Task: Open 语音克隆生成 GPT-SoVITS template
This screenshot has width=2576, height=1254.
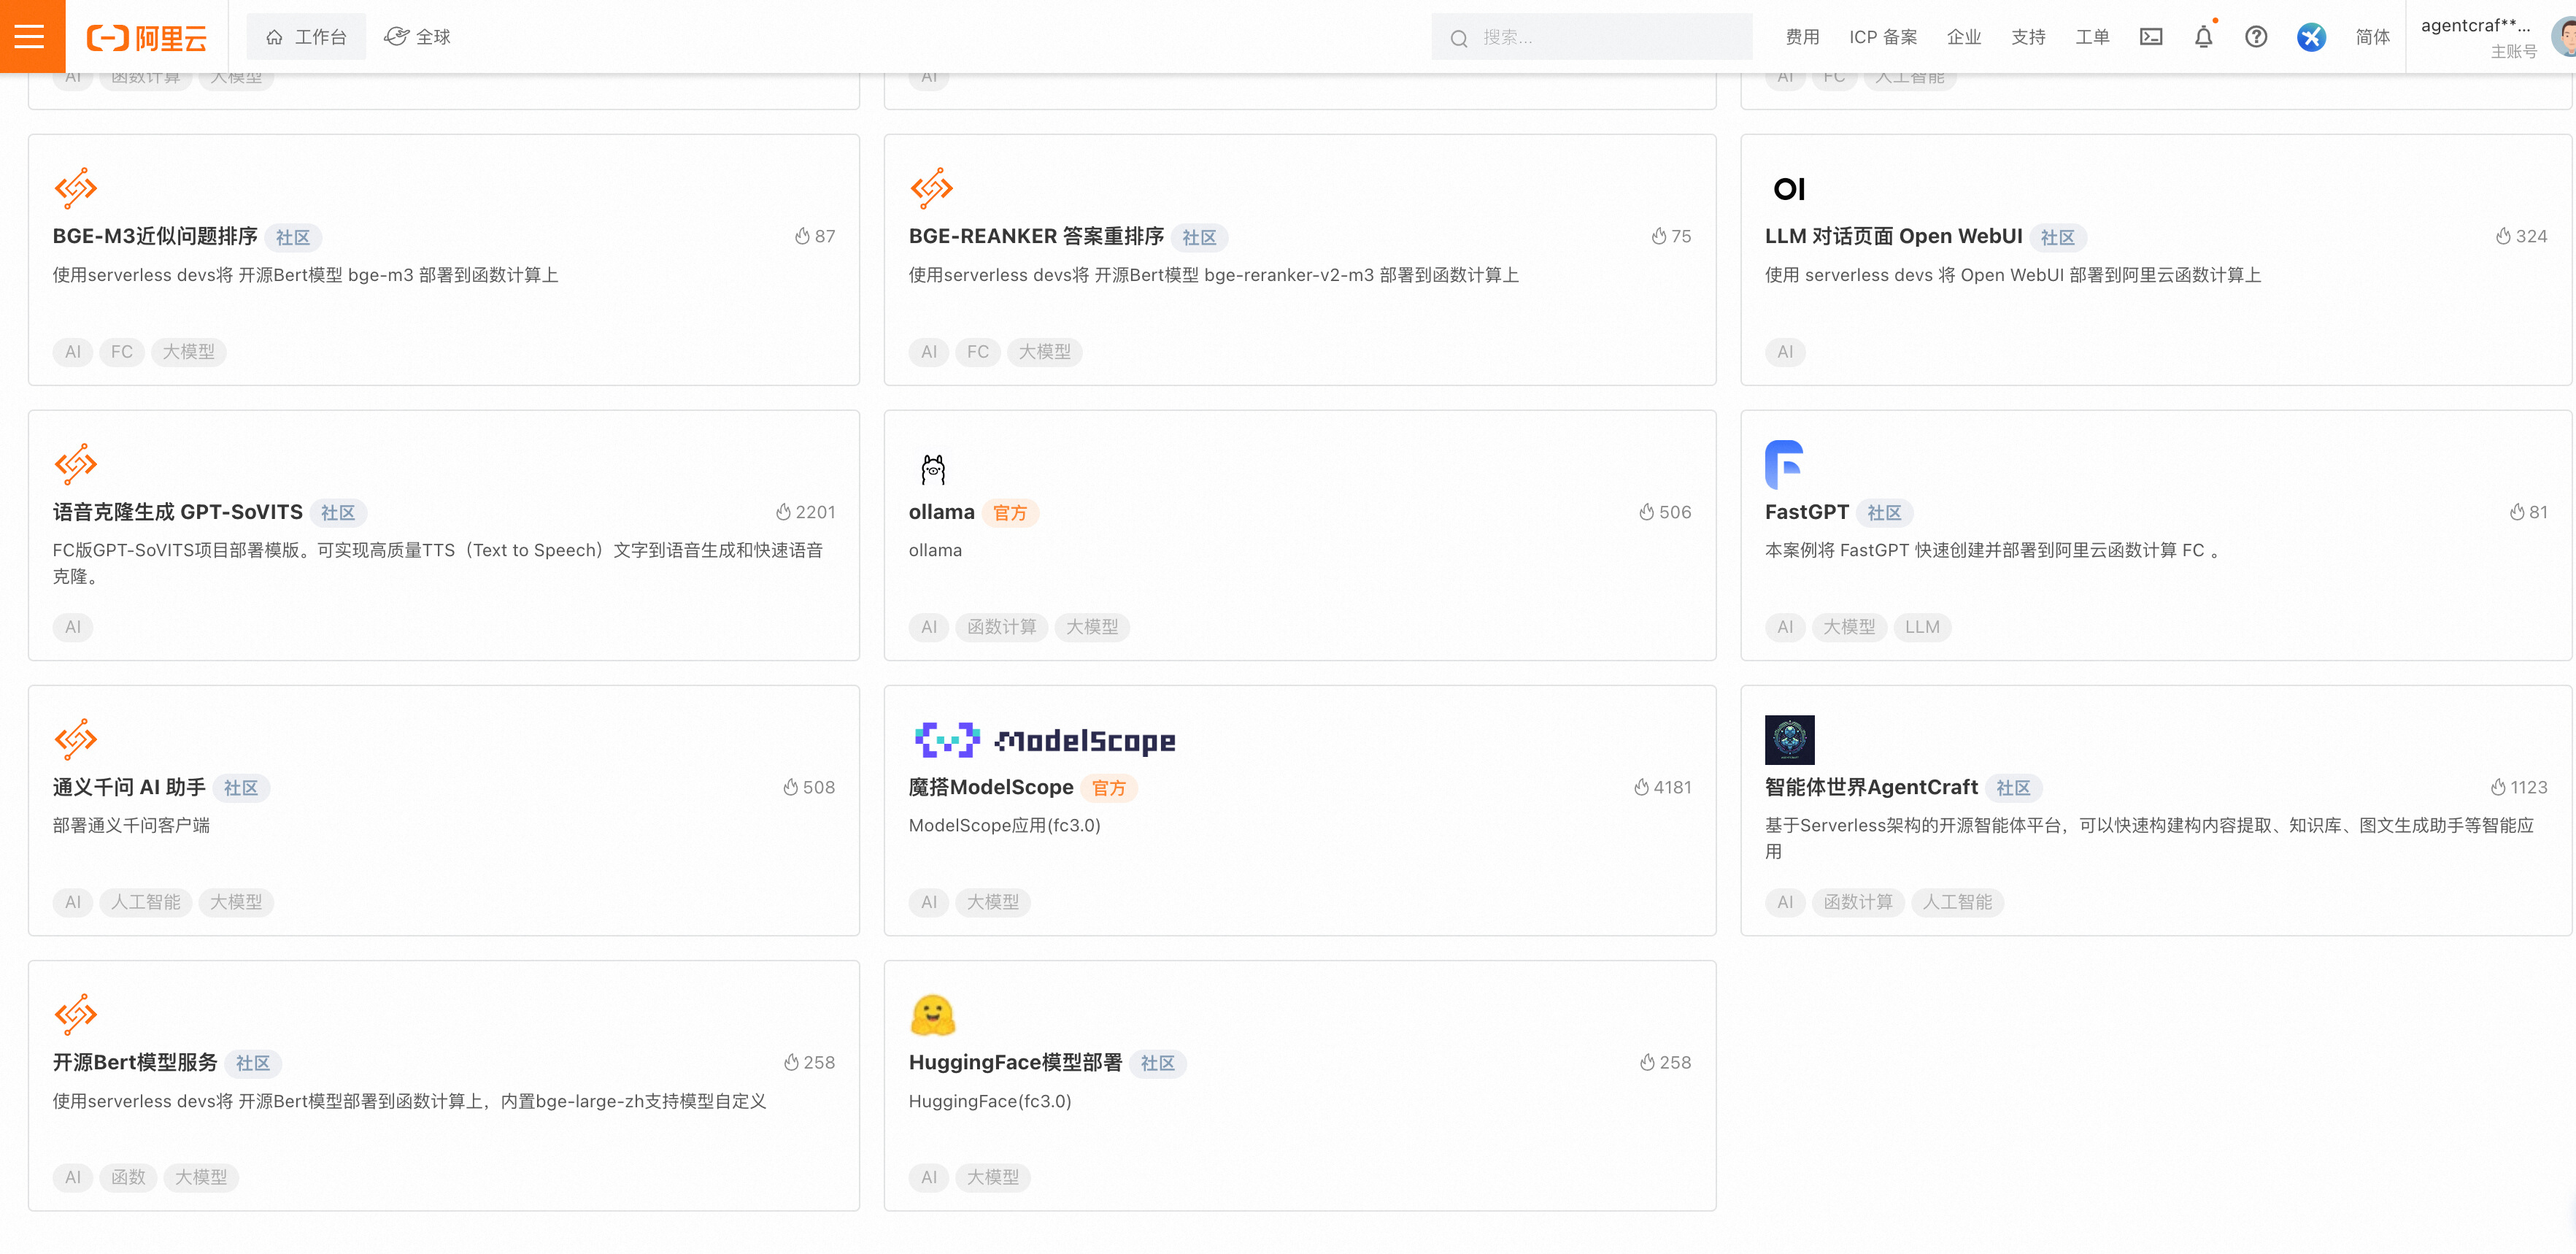Action: pyautogui.click(x=177, y=512)
